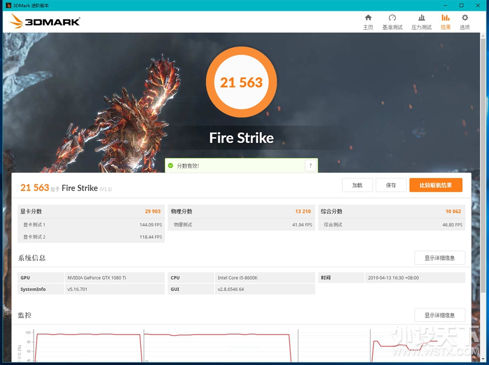Minimize the 3DMark window

[x=445, y=5]
